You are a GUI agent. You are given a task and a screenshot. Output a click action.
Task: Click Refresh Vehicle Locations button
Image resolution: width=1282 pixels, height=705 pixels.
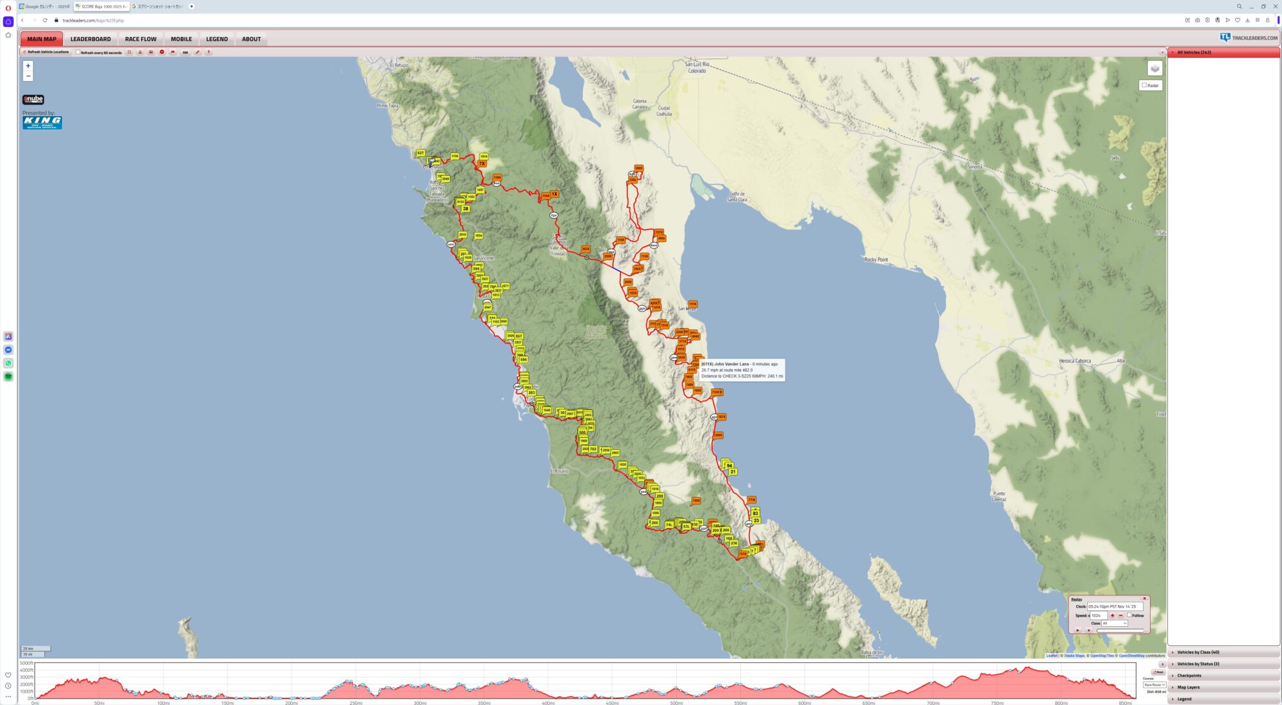pyautogui.click(x=47, y=53)
